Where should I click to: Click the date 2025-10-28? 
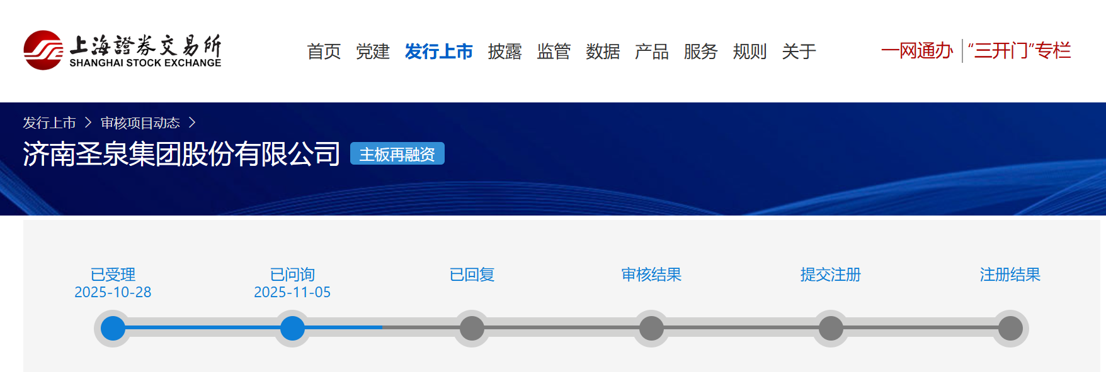(113, 292)
